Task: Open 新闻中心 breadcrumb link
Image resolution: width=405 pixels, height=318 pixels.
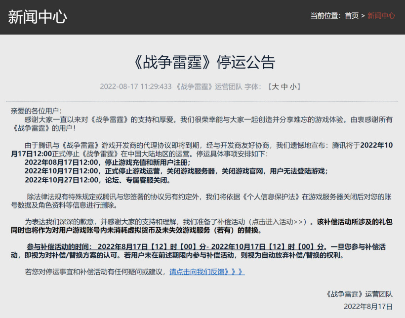Action: [381, 16]
